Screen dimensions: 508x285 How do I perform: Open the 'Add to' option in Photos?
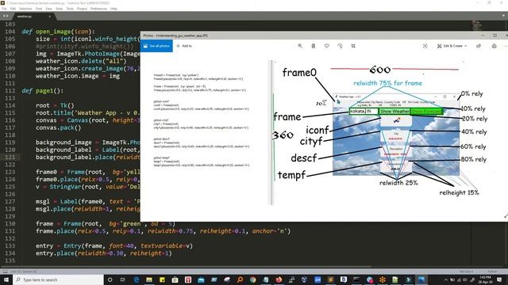(x=184, y=46)
